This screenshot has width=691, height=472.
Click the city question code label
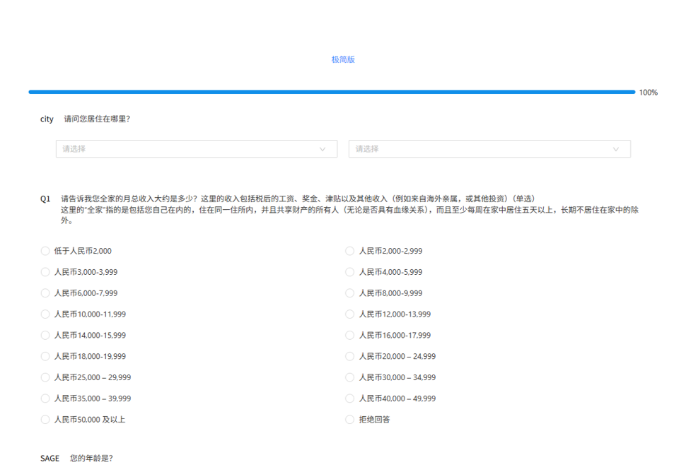click(x=47, y=119)
